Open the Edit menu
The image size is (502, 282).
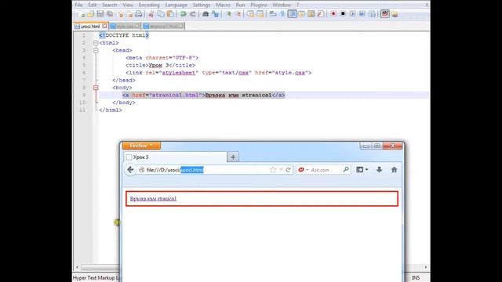click(x=93, y=5)
